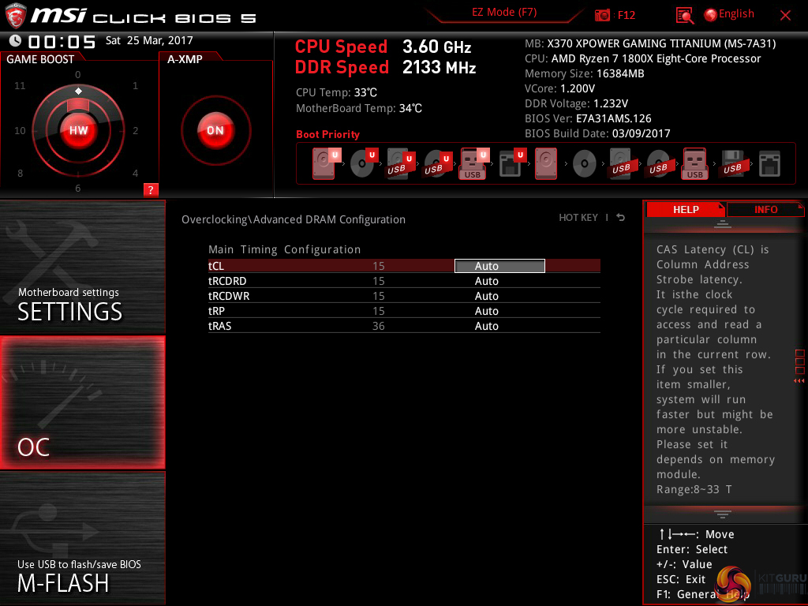This screenshot has width=808, height=606.
Task: Click the Boot Priority label
Action: click(327, 134)
